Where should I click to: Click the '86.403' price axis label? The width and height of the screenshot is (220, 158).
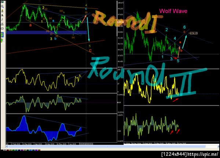point(121,61)
